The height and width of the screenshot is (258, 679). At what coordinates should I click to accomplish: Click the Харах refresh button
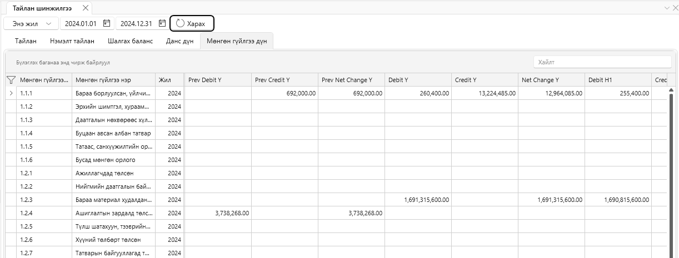click(x=192, y=23)
